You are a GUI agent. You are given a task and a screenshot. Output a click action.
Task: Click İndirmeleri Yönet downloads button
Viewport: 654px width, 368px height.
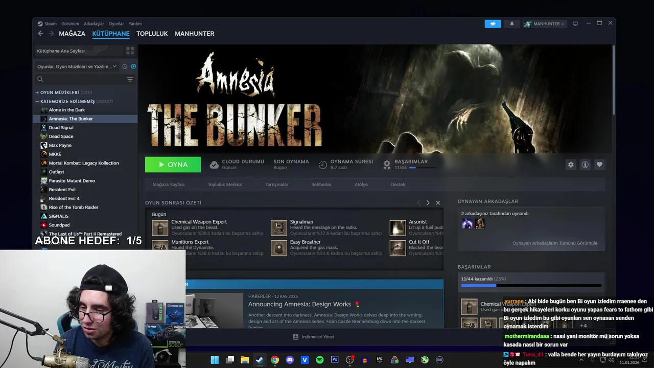tap(314, 337)
